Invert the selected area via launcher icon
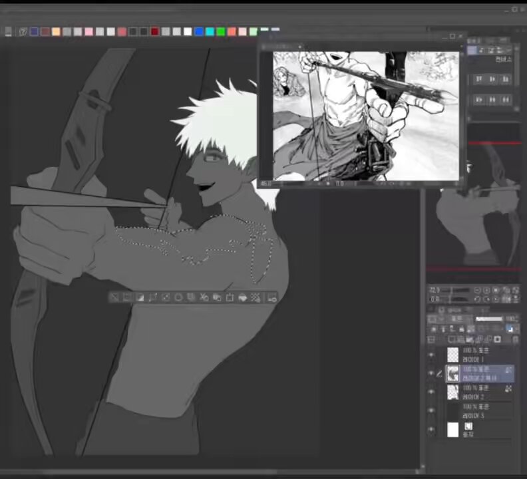This screenshot has width=527, height=479. (140, 297)
